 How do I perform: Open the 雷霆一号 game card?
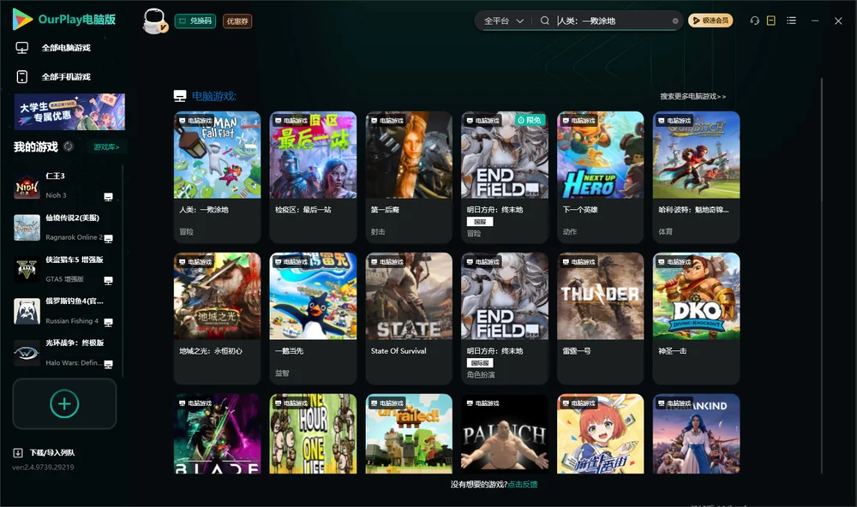600,319
